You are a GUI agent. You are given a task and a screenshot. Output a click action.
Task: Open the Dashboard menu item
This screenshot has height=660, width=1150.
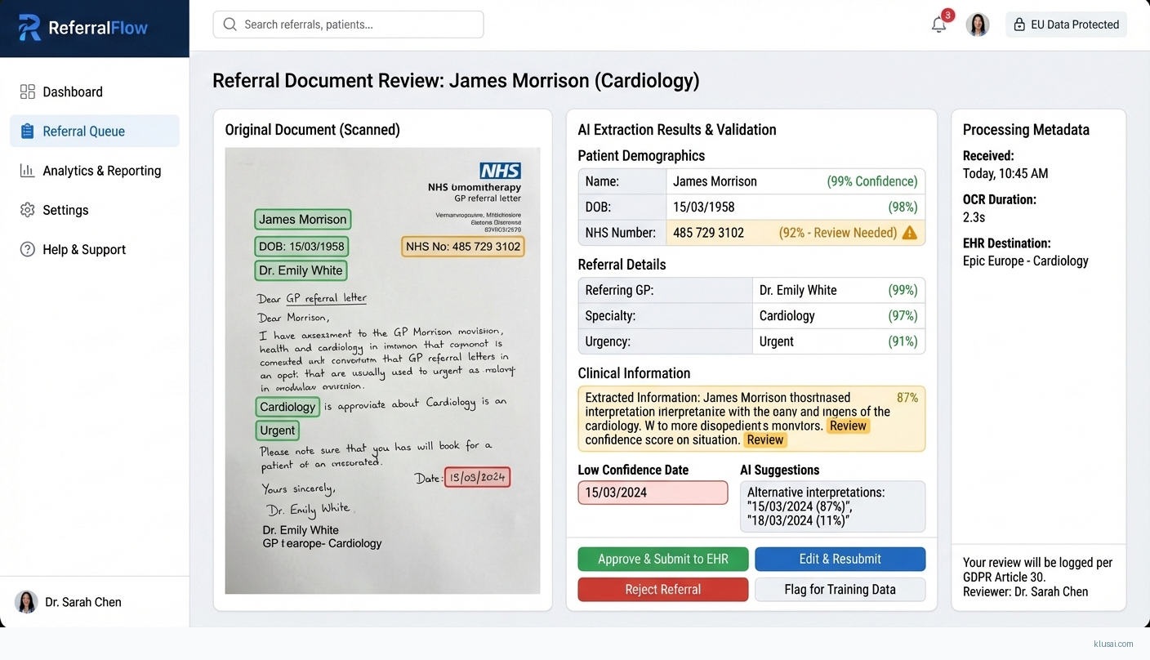73,91
